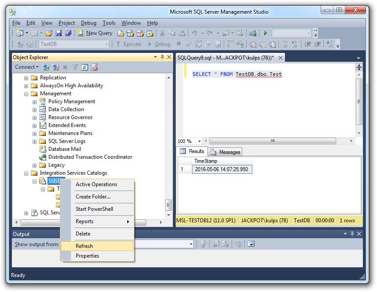Select Properties in the context menu

pyautogui.click(x=87, y=256)
